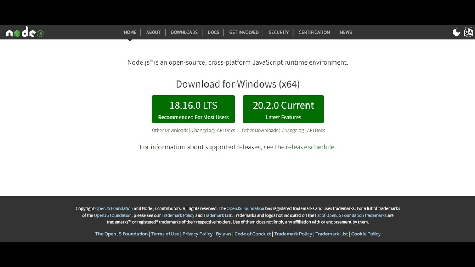Open the release schedule link
The height and width of the screenshot is (267, 475).
click(x=310, y=147)
